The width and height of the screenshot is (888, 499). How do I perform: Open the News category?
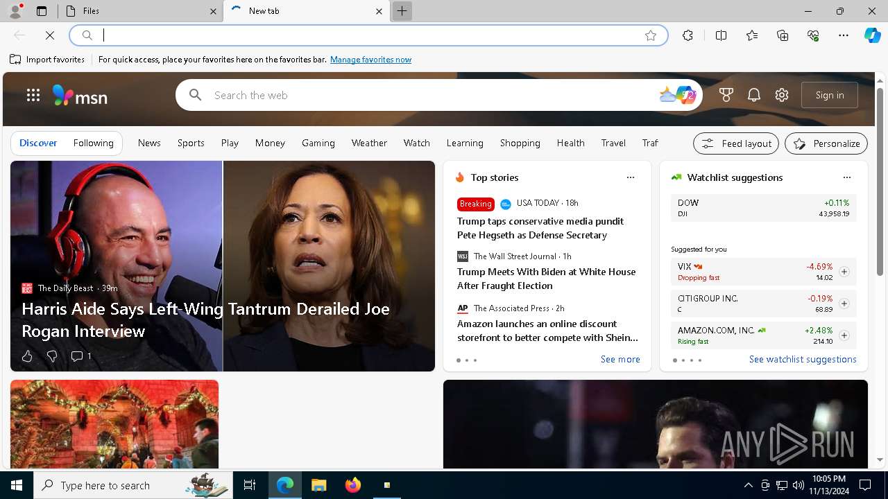click(x=149, y=143)
